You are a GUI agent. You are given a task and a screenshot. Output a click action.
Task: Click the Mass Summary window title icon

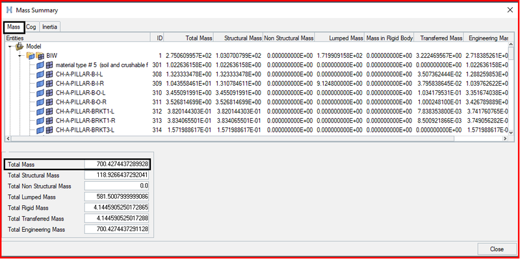coord(9,10)
